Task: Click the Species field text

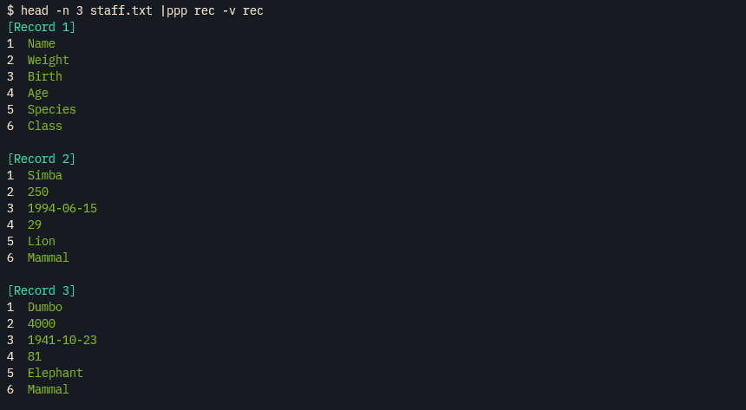Action: (52, 110)
